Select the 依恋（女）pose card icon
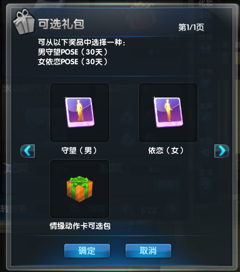The image size is (240, 272). [x=168, y=113]
